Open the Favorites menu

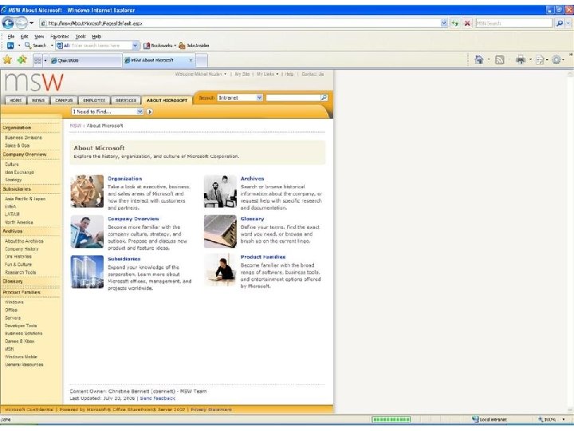[x=60, y=36]
